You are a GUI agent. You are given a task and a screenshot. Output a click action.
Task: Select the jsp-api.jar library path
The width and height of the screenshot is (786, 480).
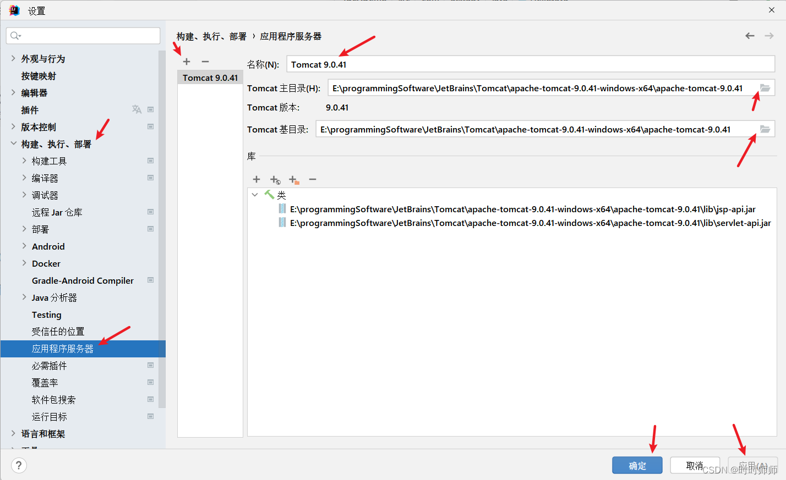click(x=523, y=209)
